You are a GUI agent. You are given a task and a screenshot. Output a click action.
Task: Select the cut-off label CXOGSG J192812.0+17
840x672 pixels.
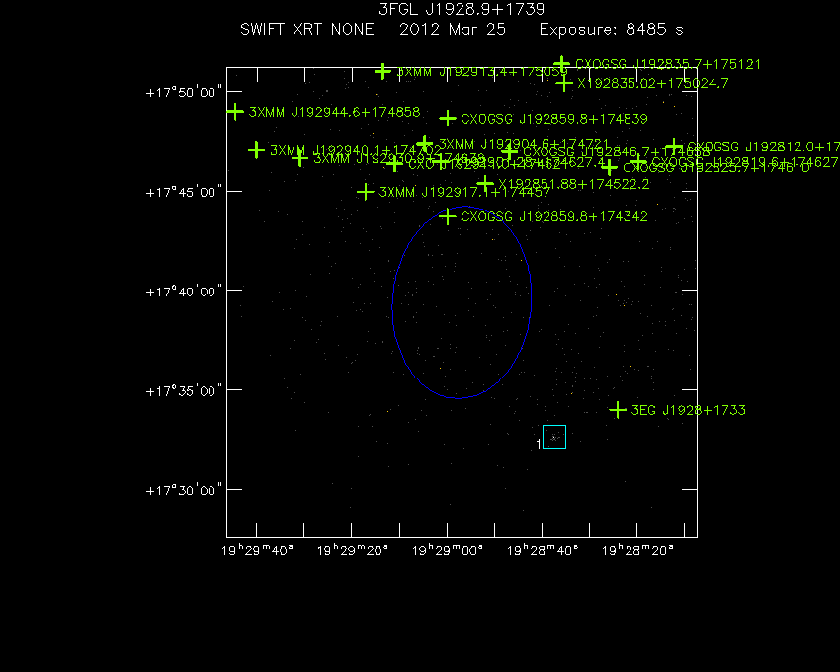click(763, 147)
